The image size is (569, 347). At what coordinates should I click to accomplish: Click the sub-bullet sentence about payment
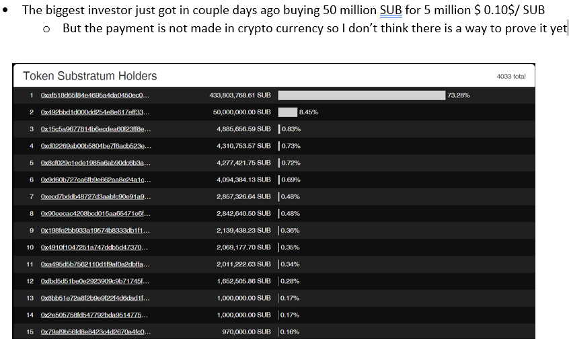coord(315,28)
